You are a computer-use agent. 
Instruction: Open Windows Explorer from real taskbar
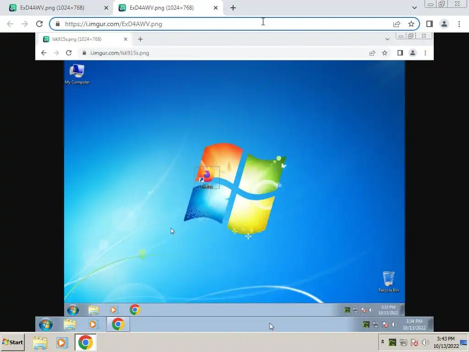40,342
